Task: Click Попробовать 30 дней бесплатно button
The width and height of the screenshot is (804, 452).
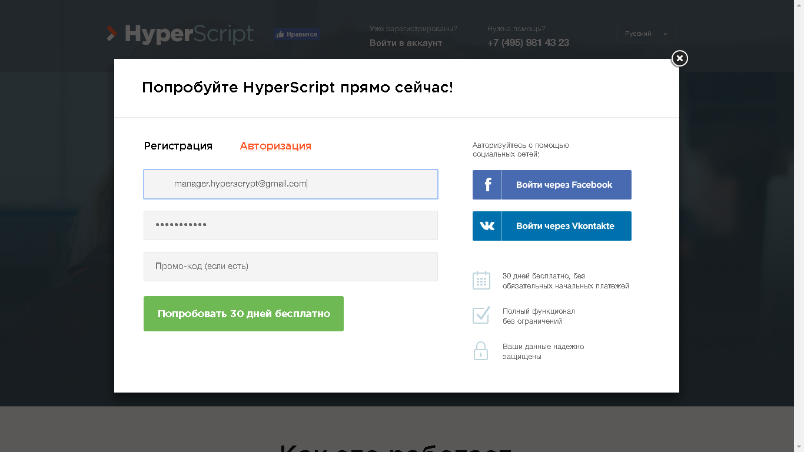Action: tap(244, 314)
